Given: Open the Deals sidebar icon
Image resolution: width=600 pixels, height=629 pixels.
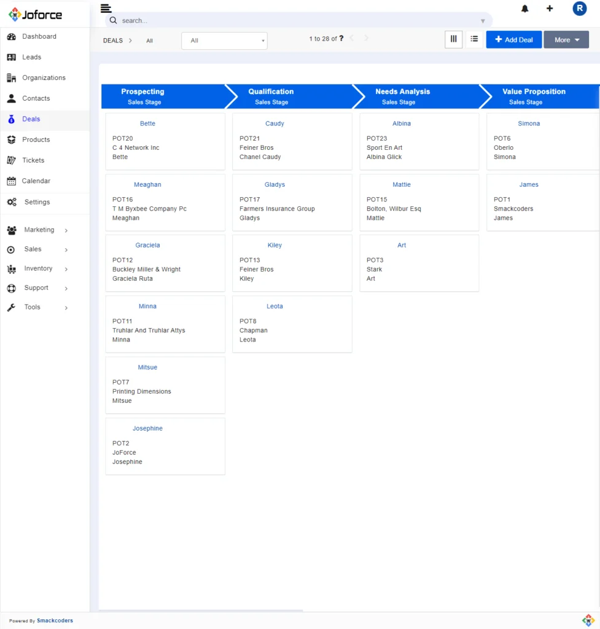Looking at the screenshot, I should pos(12,119).
